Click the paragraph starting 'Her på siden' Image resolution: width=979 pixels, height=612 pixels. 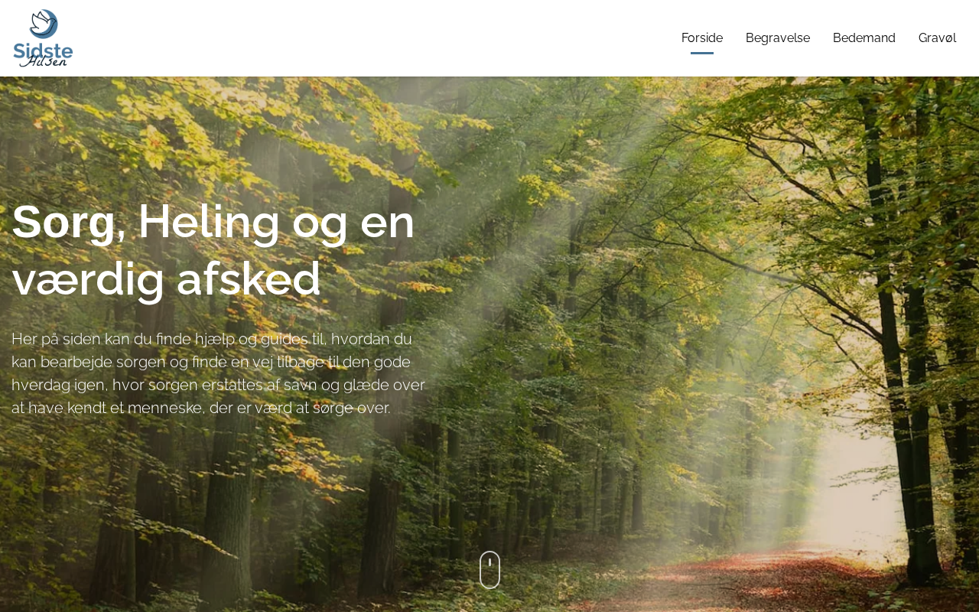click(x=219, y=373)
